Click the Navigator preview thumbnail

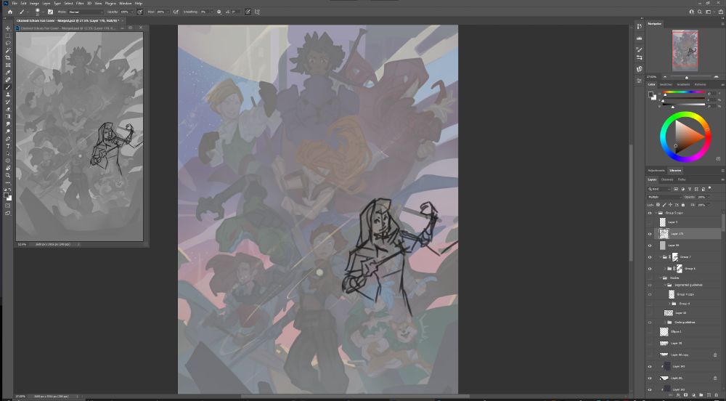tap(685, 50)
